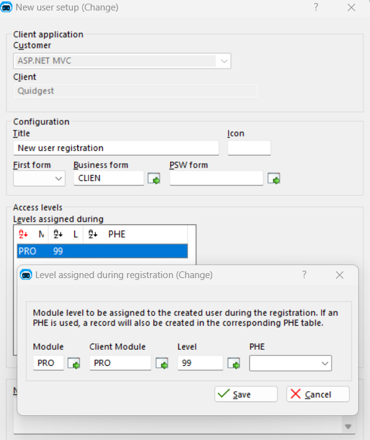
Task: Expand the First form dropdown
Action: [x=58, y=179]
